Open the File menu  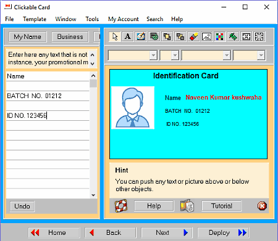click(x=9, y=19)
